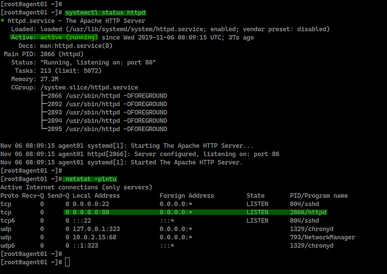Select the 2866 /usr/sbin/httpd process entry
Screen dimensions: 387x274
107,95
